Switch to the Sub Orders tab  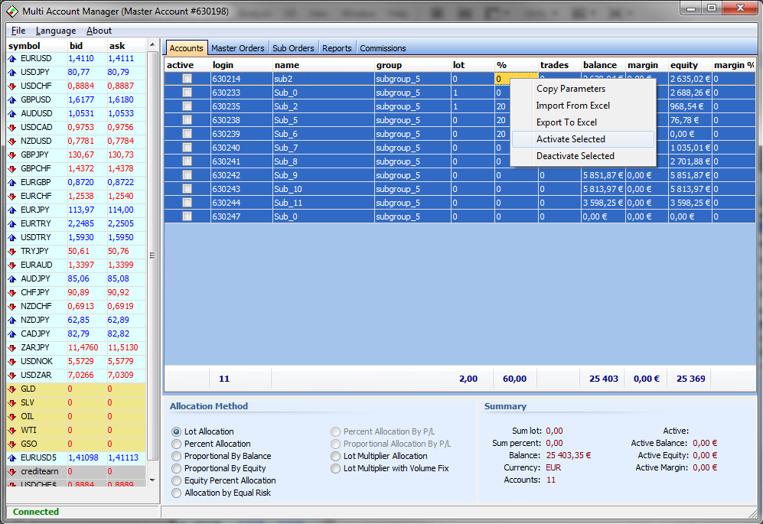point(293,48)
